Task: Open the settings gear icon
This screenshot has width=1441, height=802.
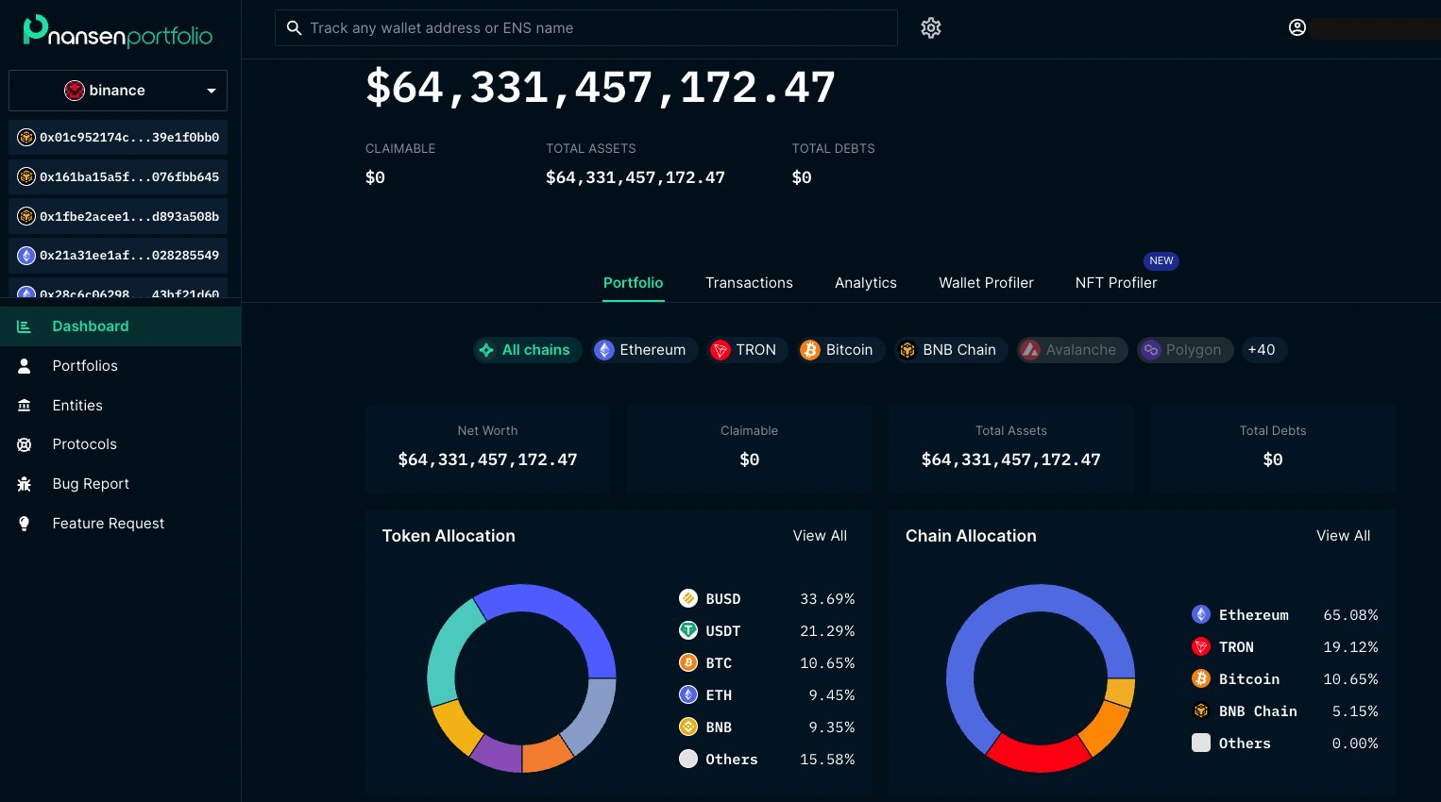Action: pyautogui.click(x=931, y=28)
